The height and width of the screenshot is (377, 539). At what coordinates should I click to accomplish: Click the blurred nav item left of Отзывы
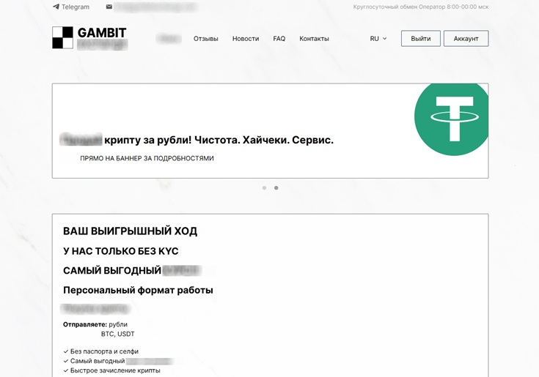coord(169,39)
